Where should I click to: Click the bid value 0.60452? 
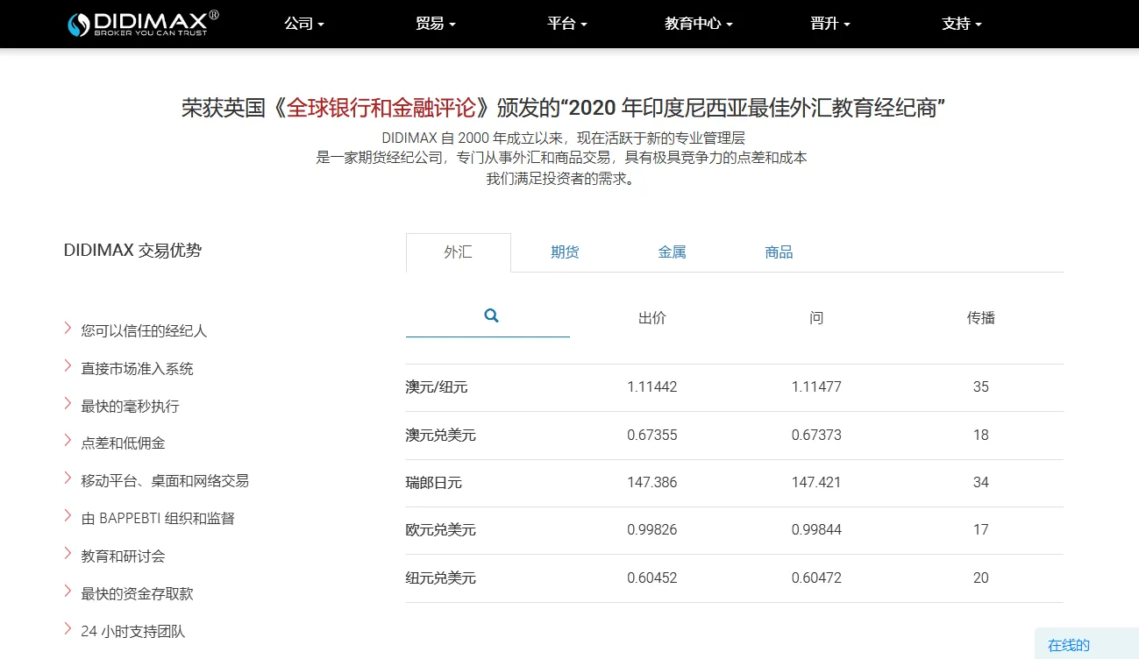click(x=652, y=578)
